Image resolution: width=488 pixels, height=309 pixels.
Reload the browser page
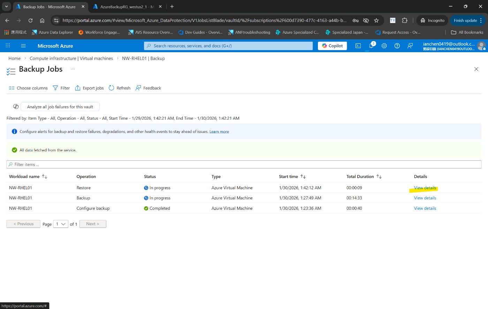[x=30, y=21]
